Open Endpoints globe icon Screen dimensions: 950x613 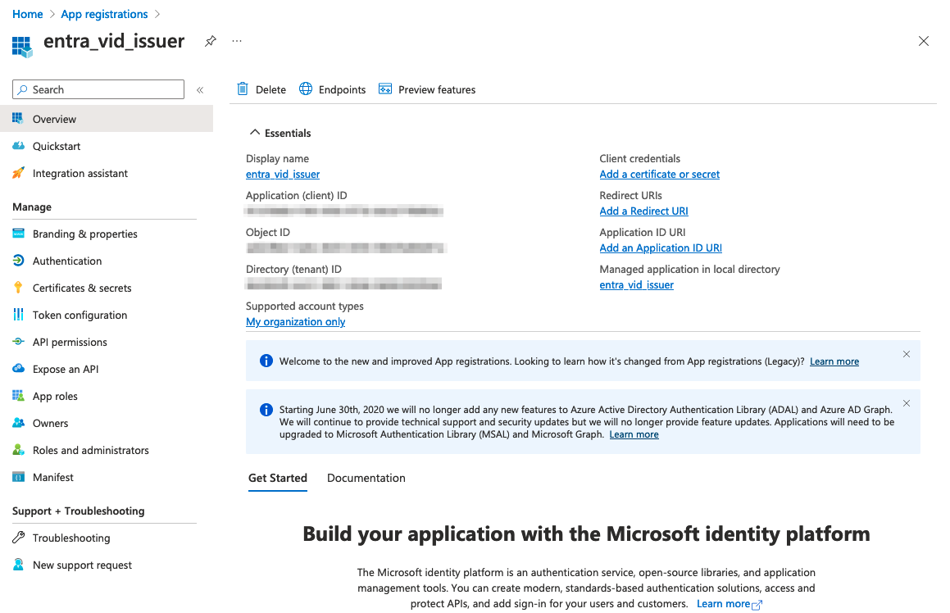(x=306, y=89)
